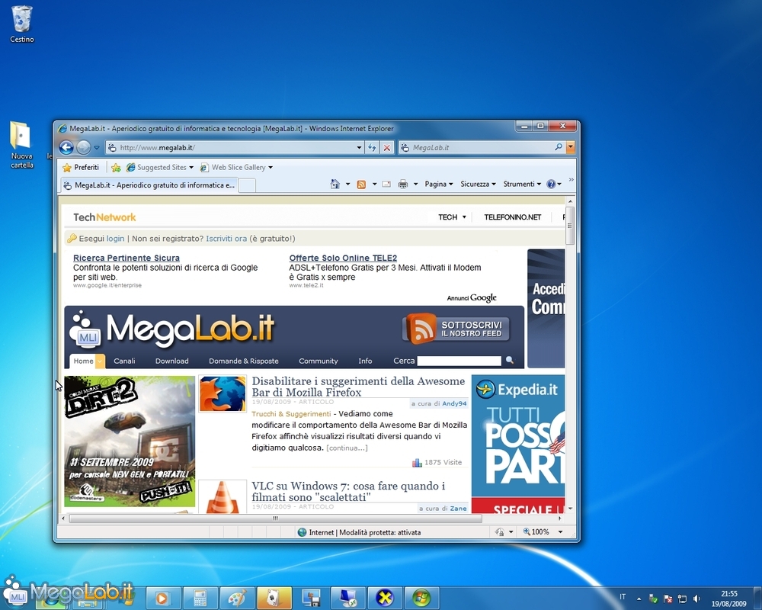The image size is (762, 610).
Task: Click the Iscriviti ora link
Action: tap(226, 239)
